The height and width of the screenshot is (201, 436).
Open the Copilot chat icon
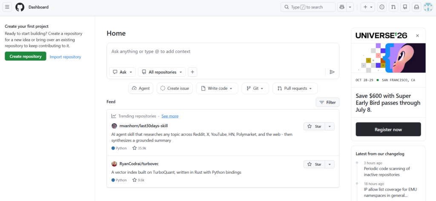[342, 7]
